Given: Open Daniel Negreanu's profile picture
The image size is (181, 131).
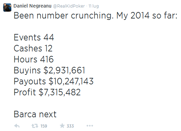Looking at the screenshot, I should pyautogui.click(x=7, y=8).
